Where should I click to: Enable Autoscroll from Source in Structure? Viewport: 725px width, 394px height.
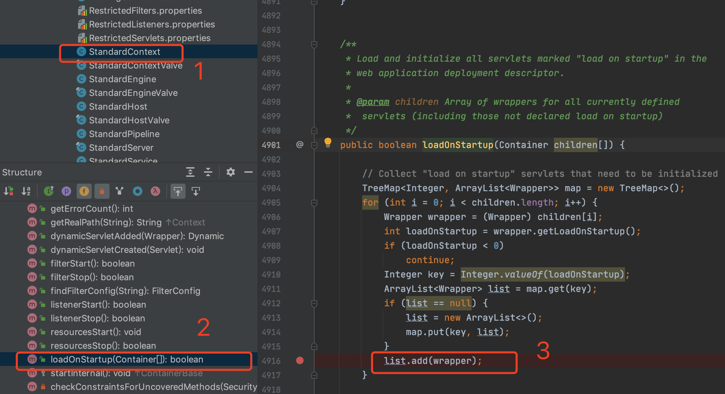[196, 191]
